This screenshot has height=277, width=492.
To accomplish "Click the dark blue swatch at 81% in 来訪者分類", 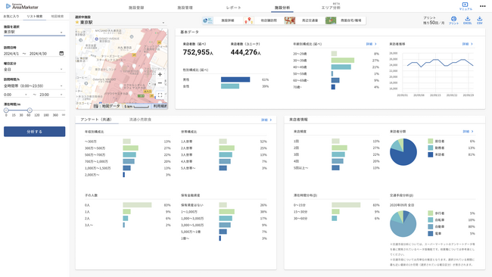I will [x=431, y=154].
